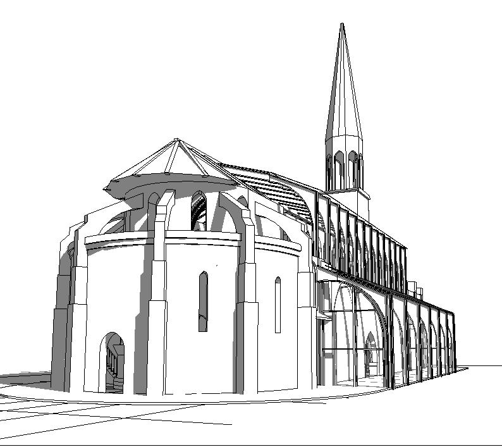The width and height of the screenshot is (502, 447).
Task: Select the leftmost stepped buttress of the apse
Action: click(x=61, y=329)
